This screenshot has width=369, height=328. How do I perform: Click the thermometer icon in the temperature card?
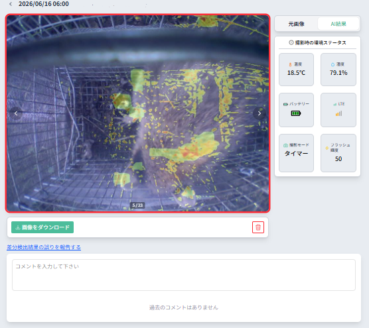click(x=290, y=64)
